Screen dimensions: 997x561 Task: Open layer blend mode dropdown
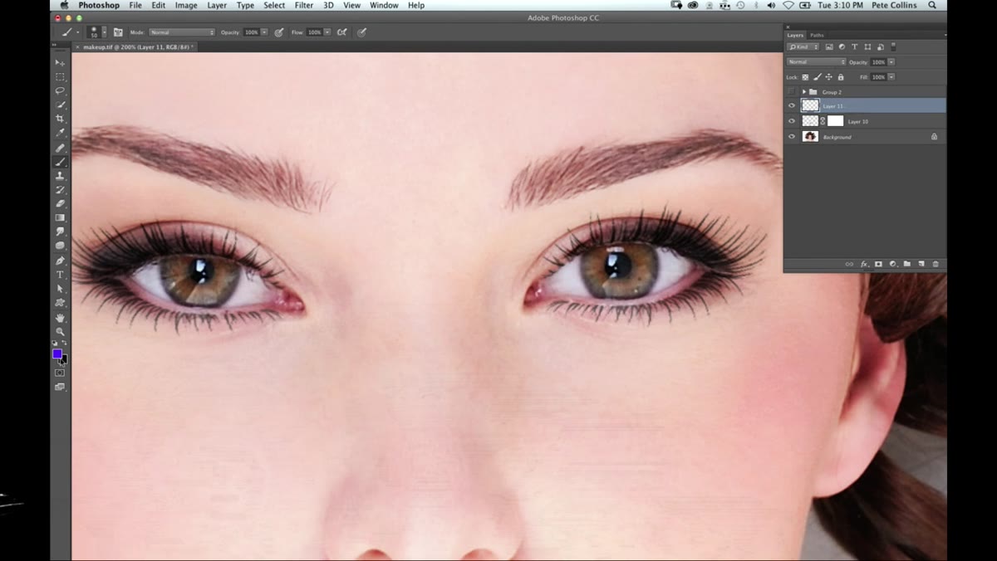pyautogui.click(x=816, y=62)
